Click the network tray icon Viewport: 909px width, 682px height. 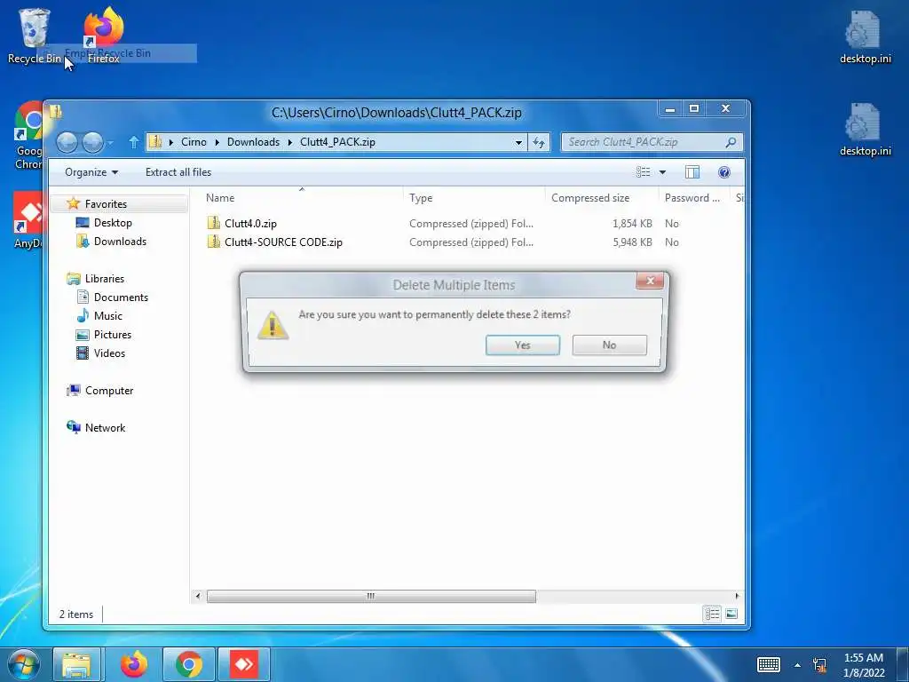[819, 665]
